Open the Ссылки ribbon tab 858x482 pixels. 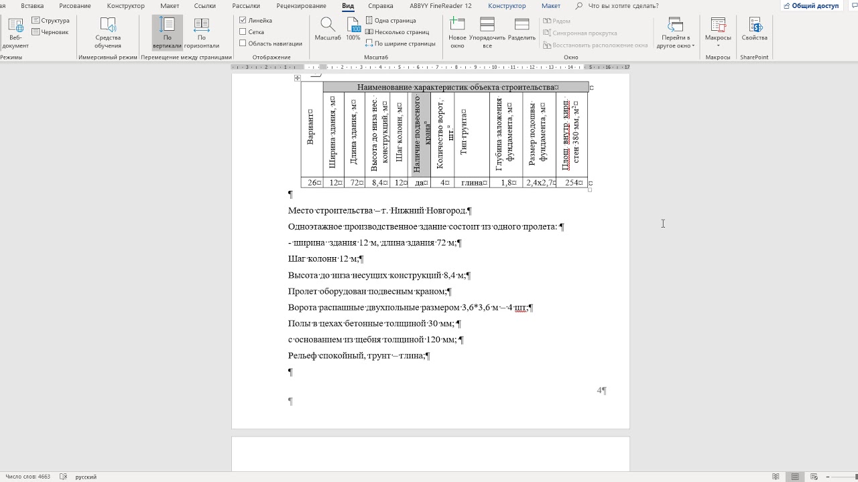click(205, 6)
